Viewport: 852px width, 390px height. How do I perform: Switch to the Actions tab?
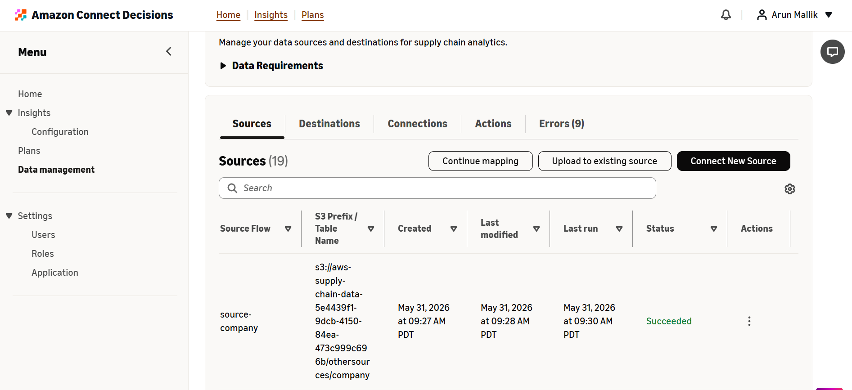pyautogui.click(x=493, y=124)
